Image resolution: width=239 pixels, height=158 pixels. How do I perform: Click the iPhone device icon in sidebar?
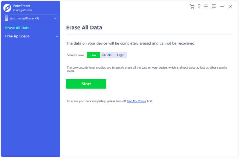tap(7, 18)
